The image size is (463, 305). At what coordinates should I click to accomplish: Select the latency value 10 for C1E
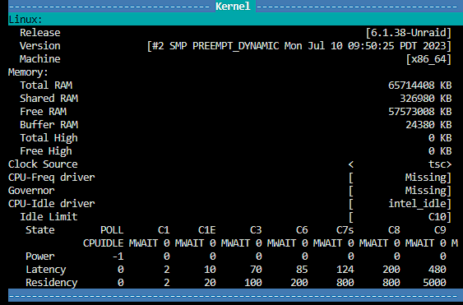pyautogui.click(x=210, y=270)
